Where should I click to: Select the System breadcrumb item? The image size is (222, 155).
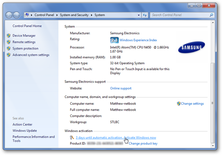click(100, 15)
